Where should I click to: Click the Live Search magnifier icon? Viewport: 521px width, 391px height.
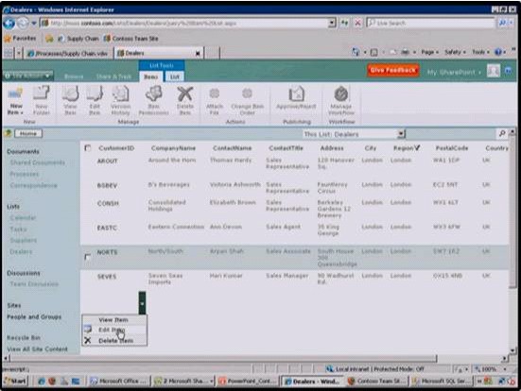503,23
